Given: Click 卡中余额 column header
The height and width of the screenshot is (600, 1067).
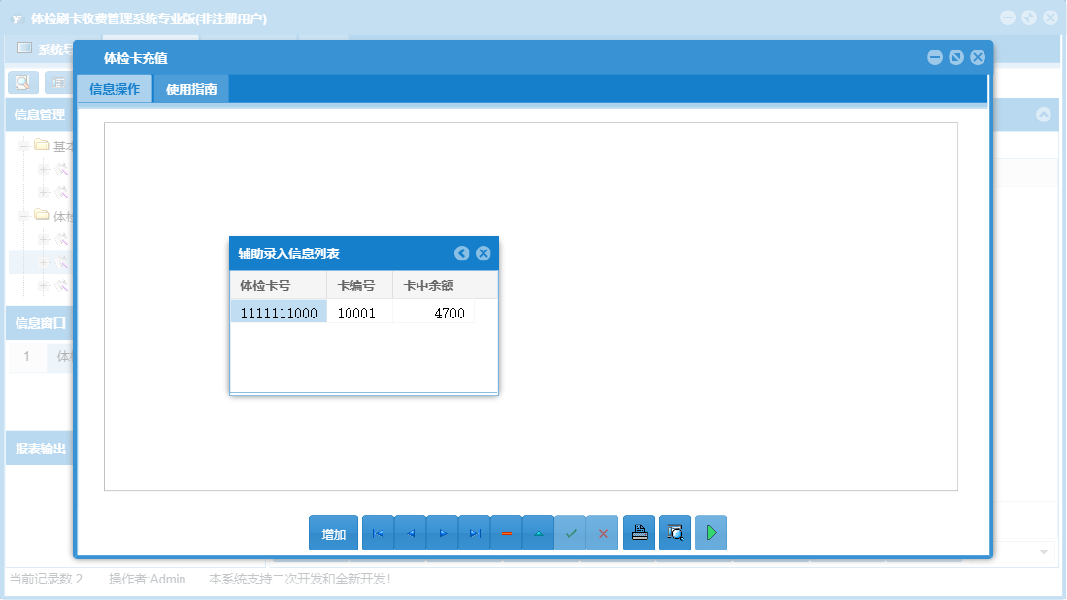Looking at the screenshot, I should click(x=445, y=285).
